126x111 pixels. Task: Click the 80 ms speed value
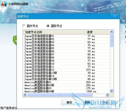tap(91, 79)
